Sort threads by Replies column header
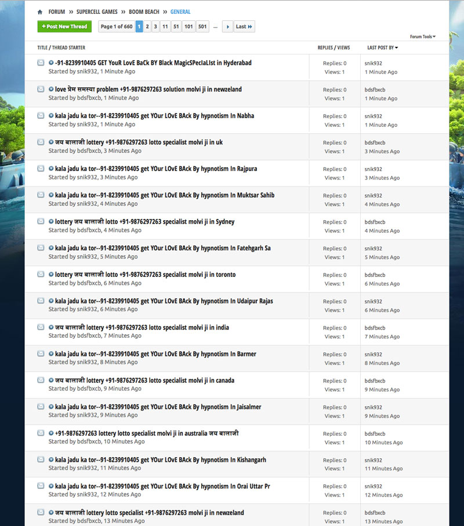The width and height of the screenshot is (464, 526). (325, 48)
